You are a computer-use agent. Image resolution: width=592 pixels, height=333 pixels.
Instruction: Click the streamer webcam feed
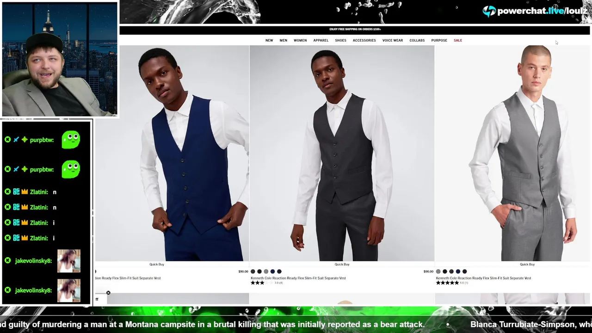pos(60,59)
